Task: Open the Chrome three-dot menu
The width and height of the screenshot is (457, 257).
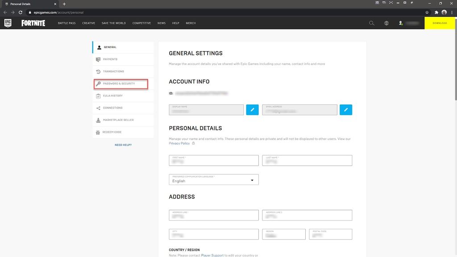Action: pos(452,12)
